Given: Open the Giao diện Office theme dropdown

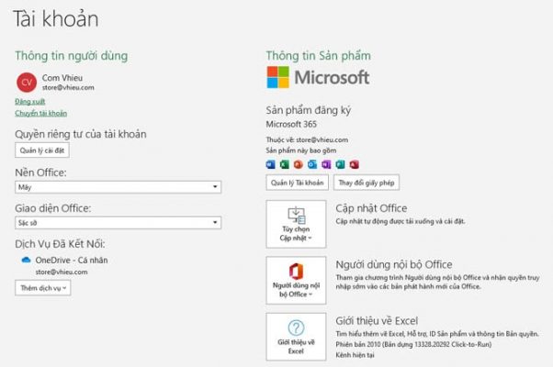Looking at the screenshot, I should (x=118, y=223).
